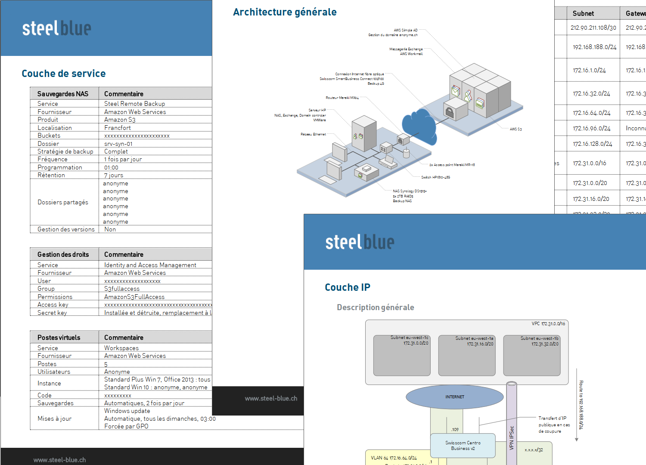The height and width of the screenshot is (465, 646).
Task: Select the '1 fois par jour' cell
Action: tap(123, 159)
